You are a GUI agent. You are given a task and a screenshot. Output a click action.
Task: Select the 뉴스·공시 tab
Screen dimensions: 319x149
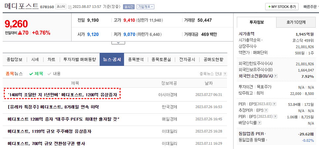112,60
